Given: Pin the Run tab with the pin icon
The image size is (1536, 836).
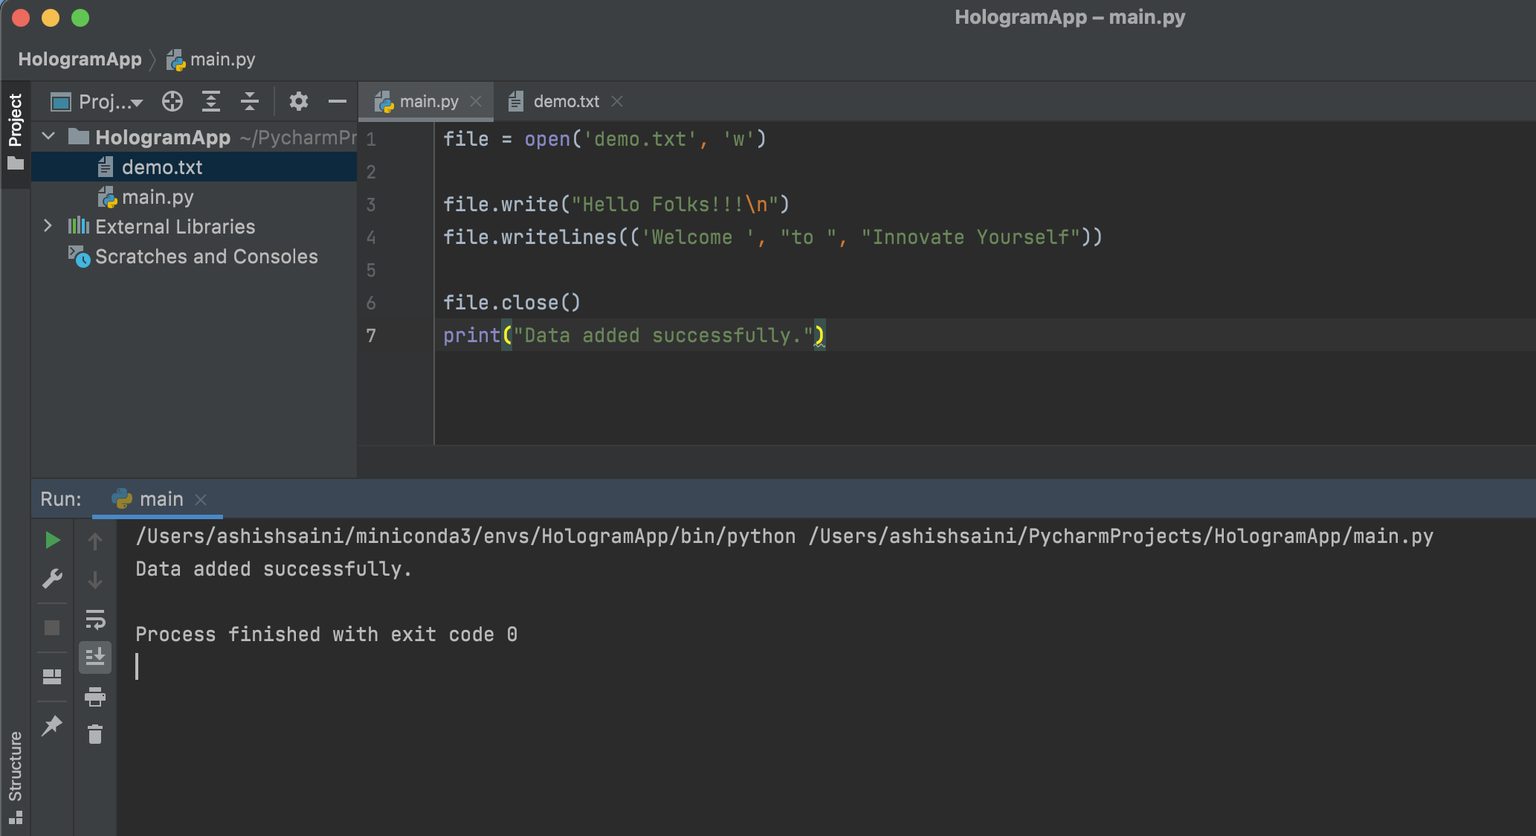Looking at the screenshot, I should (52, 725).
